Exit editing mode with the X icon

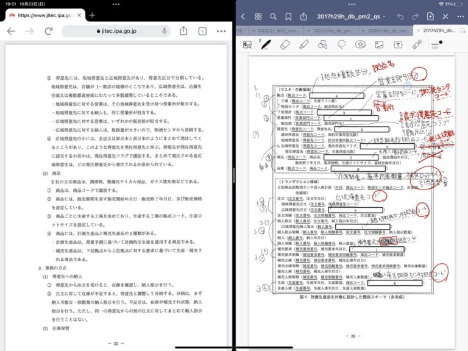click(x=445, y=16)
